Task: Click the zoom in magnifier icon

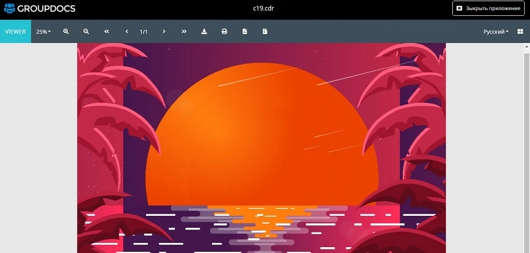Action: click(66, 31)
